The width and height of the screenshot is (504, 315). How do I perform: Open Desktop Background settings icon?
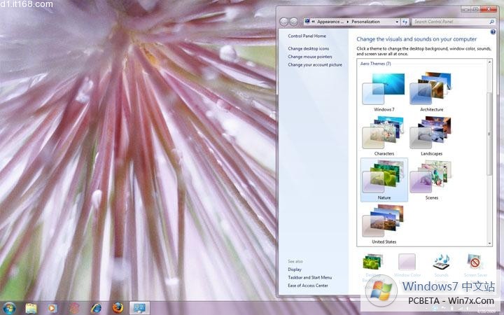373,262
